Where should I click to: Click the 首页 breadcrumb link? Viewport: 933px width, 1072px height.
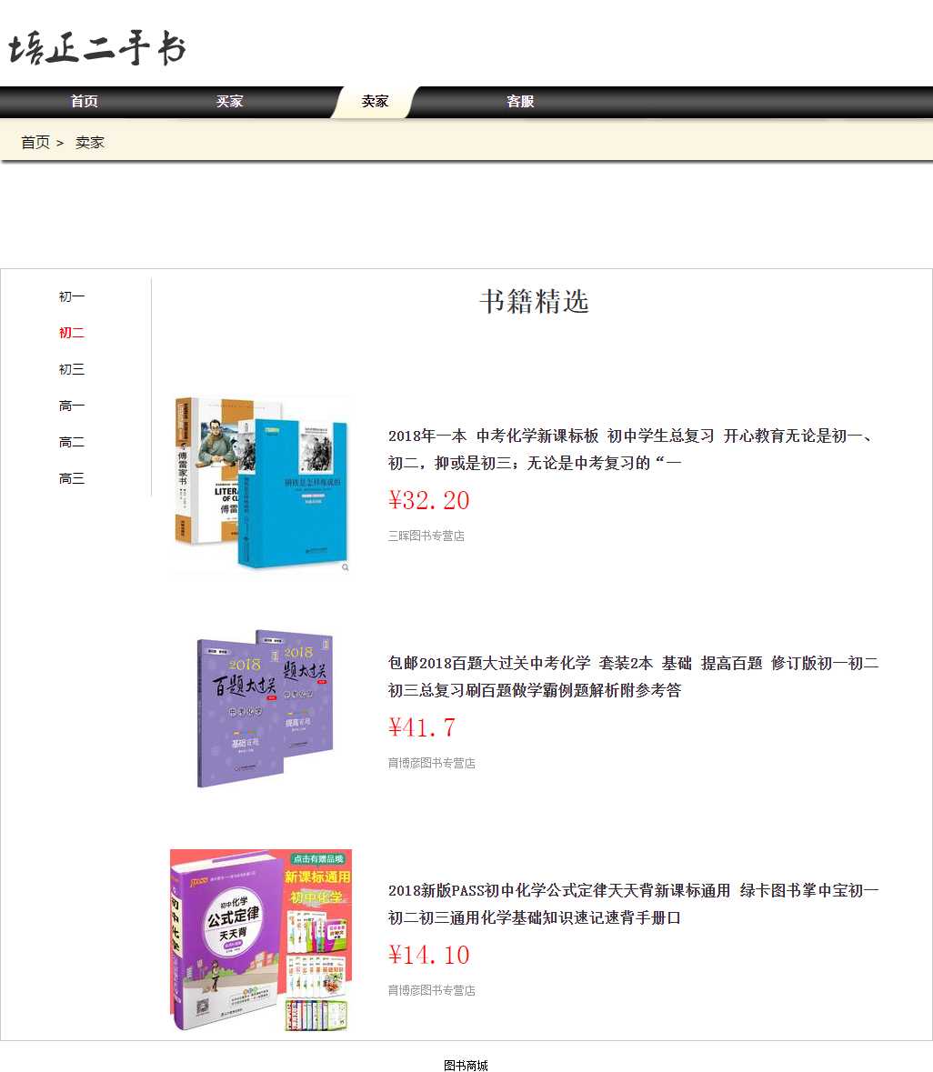[35, 143]
